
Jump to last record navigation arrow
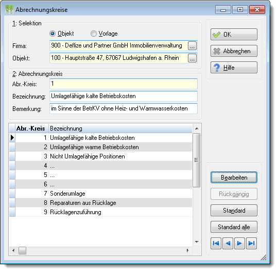pos(251,243)
